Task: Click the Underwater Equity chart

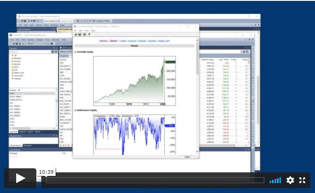Action: point(135,135)
